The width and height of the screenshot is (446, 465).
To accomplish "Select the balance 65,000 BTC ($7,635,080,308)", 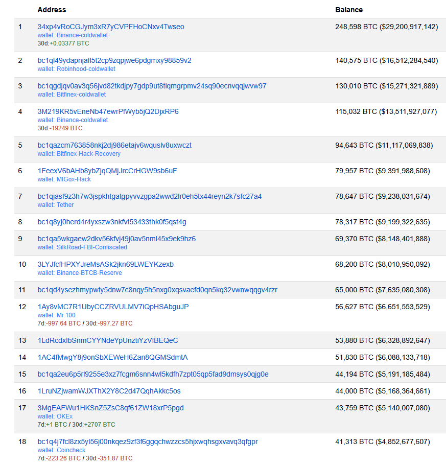I will 383,290.
